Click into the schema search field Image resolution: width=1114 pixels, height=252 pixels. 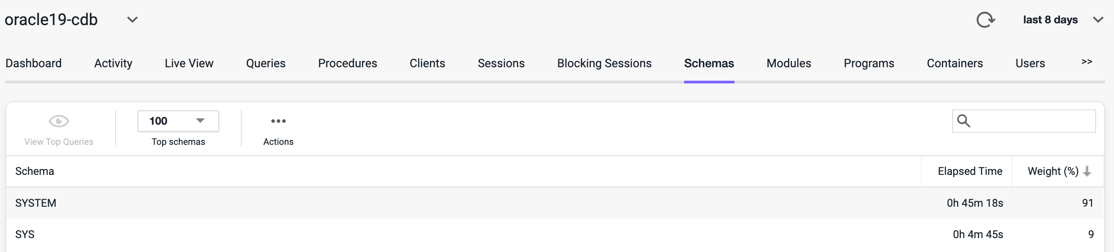pos(1031,121)
